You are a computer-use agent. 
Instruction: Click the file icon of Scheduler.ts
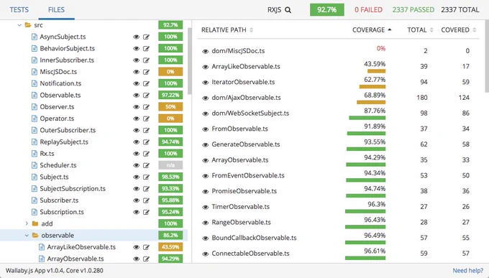pos(35,165)
